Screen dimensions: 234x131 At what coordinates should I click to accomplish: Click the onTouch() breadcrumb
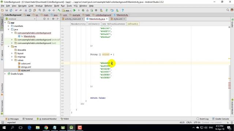(x=133, y=24)
